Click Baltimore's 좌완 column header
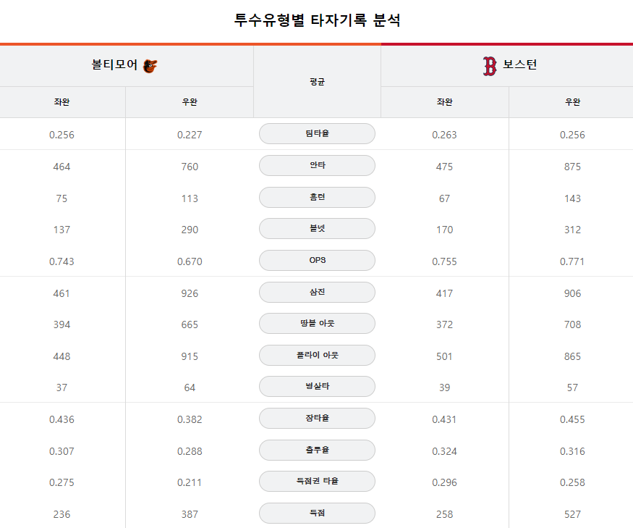This screenshot has height=528, width=633. tap(62, 102)
